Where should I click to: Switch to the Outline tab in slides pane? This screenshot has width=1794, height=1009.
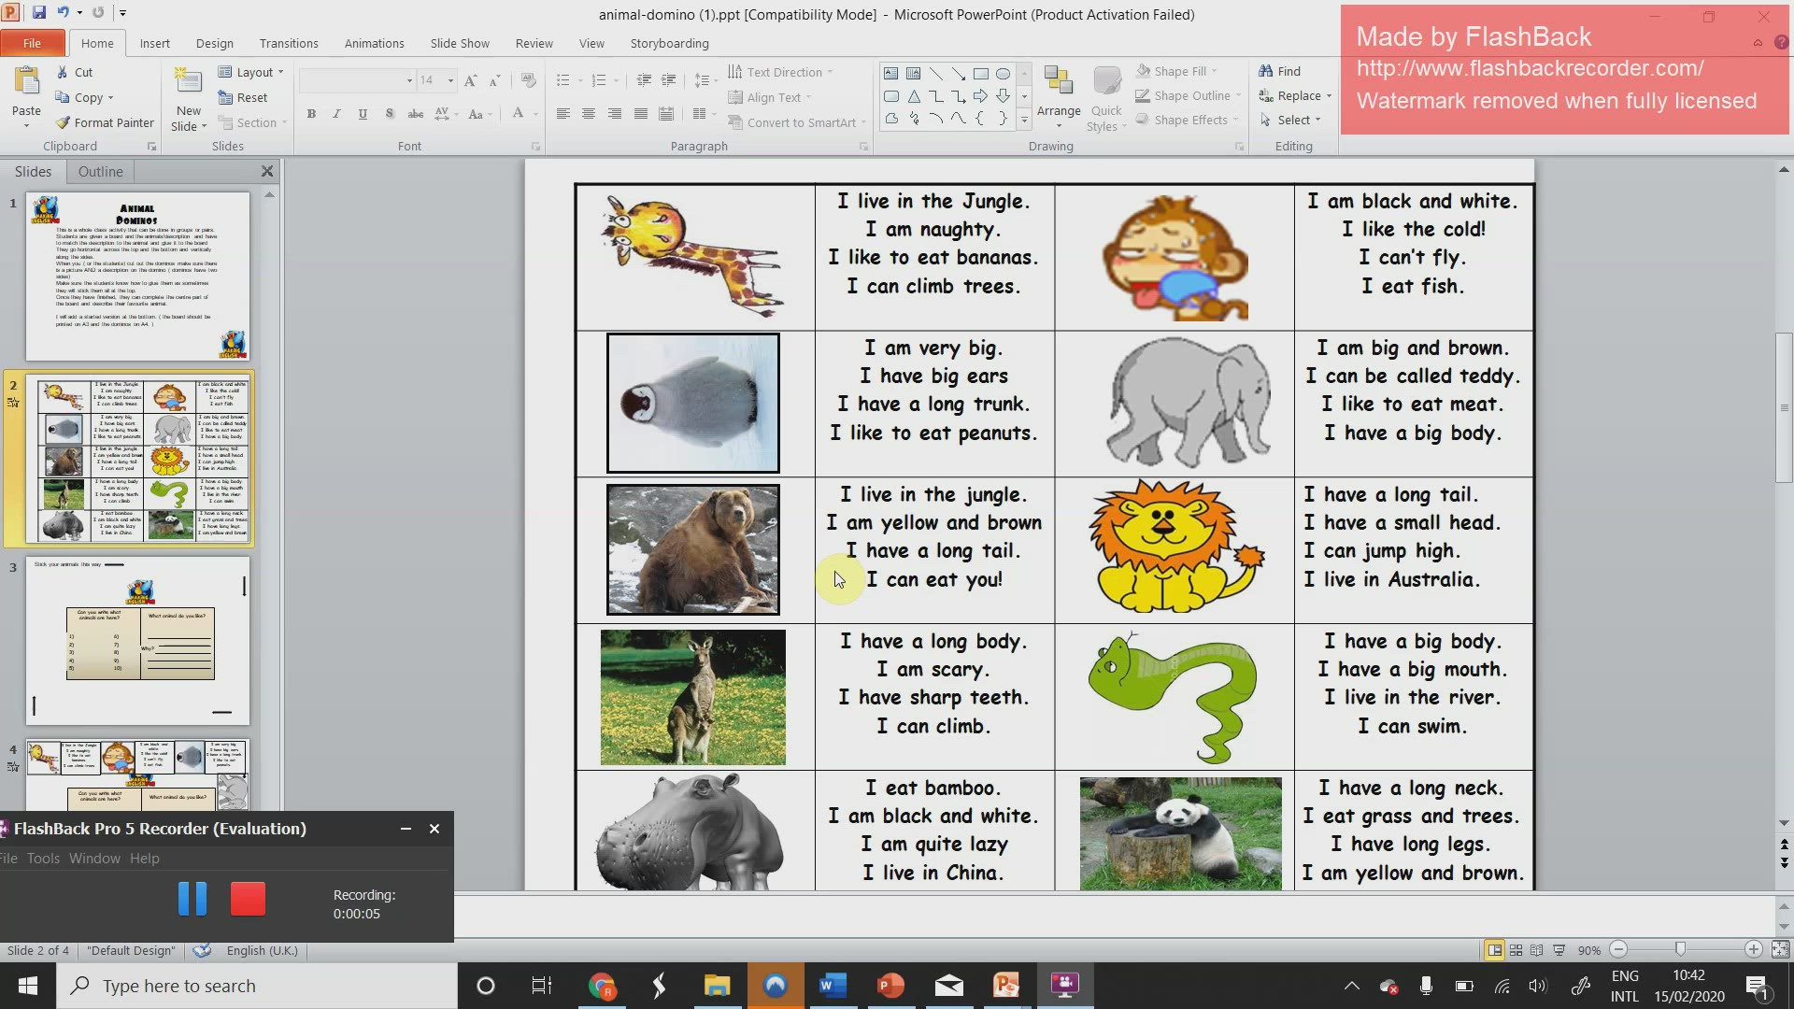click(x=100, y=171)
